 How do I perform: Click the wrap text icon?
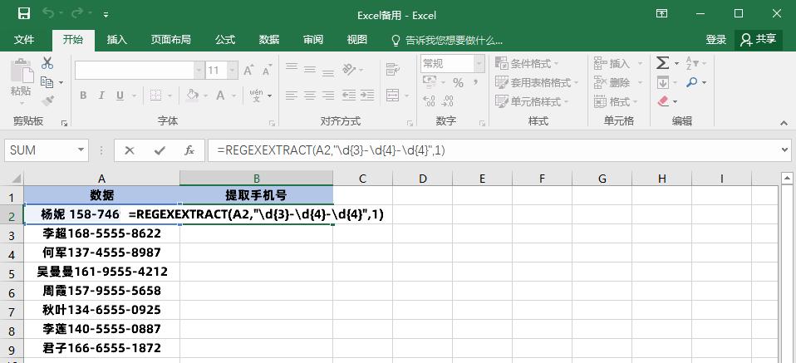click(392, 69)
